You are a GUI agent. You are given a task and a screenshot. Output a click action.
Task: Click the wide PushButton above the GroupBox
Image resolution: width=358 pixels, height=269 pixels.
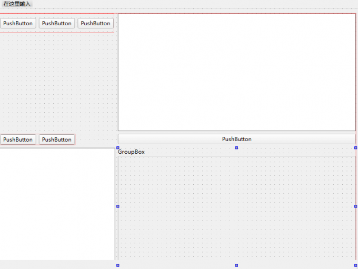236,139
